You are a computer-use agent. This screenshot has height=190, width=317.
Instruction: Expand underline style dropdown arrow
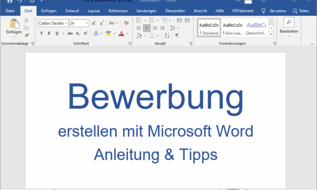[x=63, y=33]
